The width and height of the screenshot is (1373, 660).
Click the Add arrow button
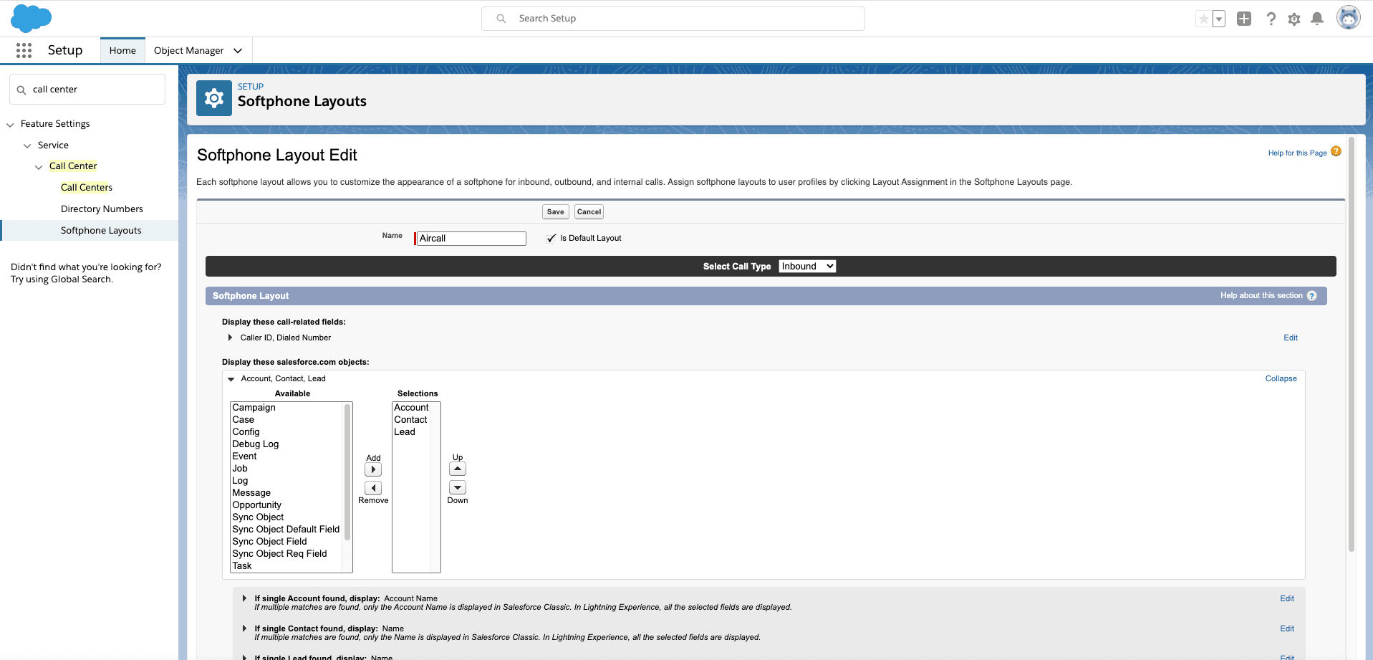[x=373, y=469]
